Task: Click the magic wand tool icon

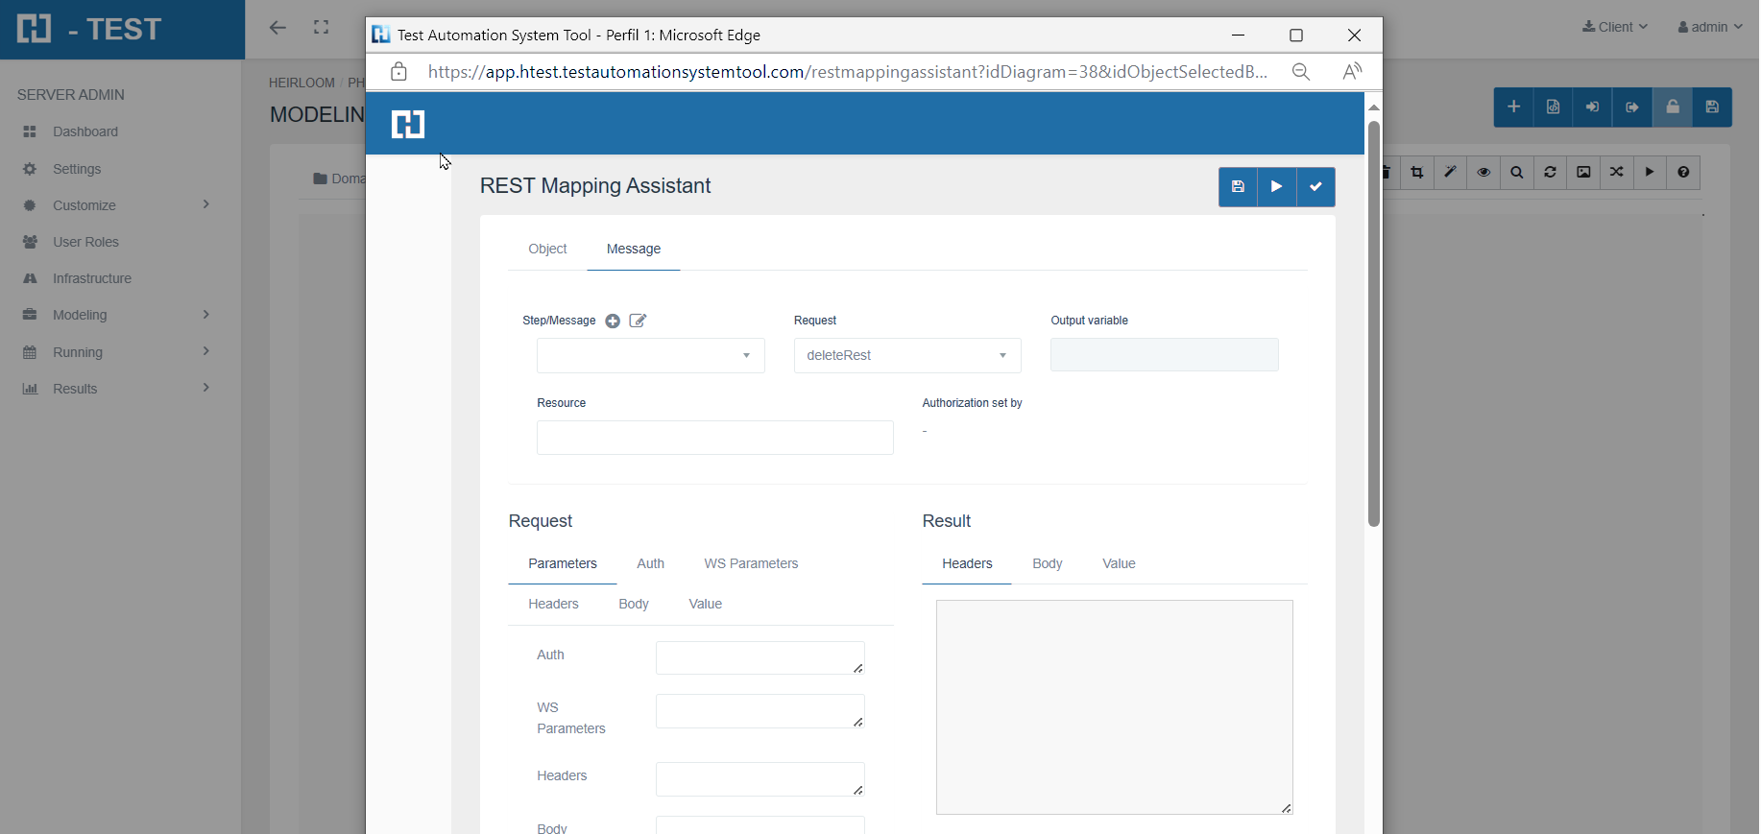Action: pyautogui.click(x=1451, y=173)
